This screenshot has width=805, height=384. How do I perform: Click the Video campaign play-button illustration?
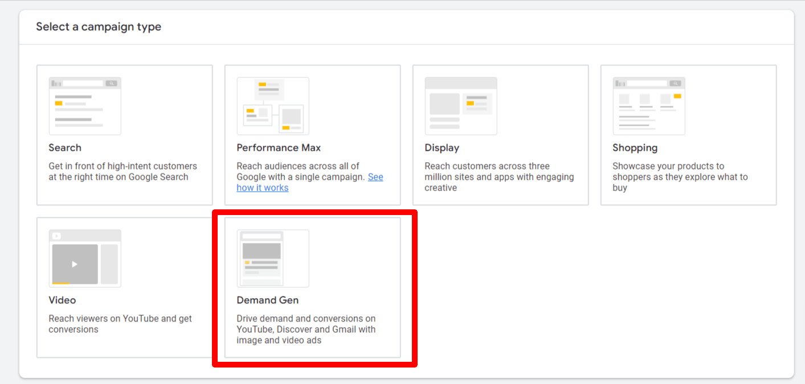coord(75,264)
